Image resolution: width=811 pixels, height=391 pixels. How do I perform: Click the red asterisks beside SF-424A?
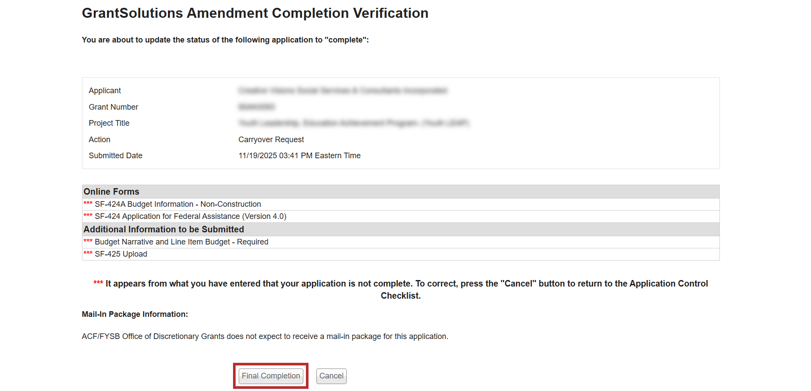pyautogui.click(x=88, y=203)
